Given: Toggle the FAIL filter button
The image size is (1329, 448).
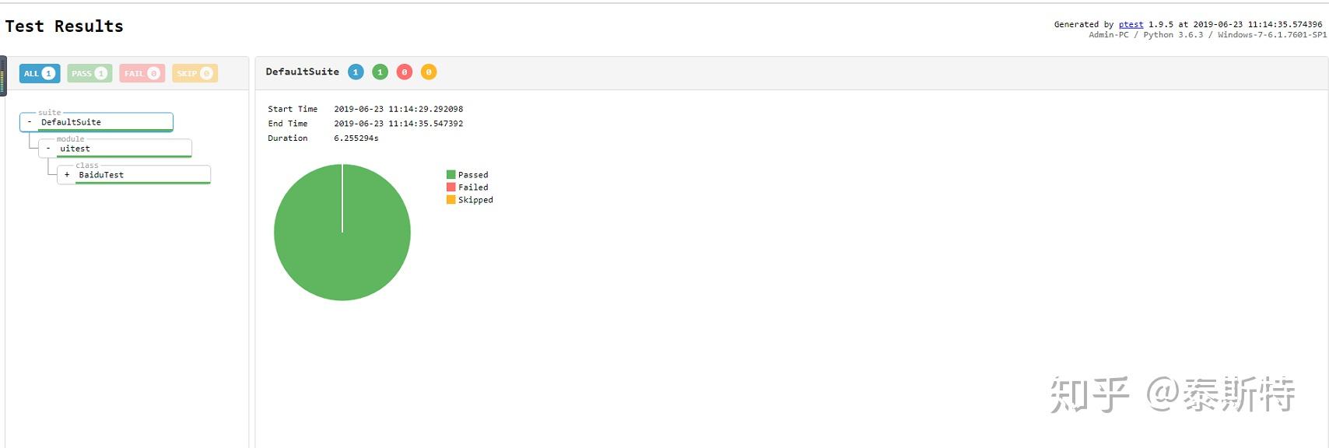Looking at the screenshot, I should (x=142, y=73).
